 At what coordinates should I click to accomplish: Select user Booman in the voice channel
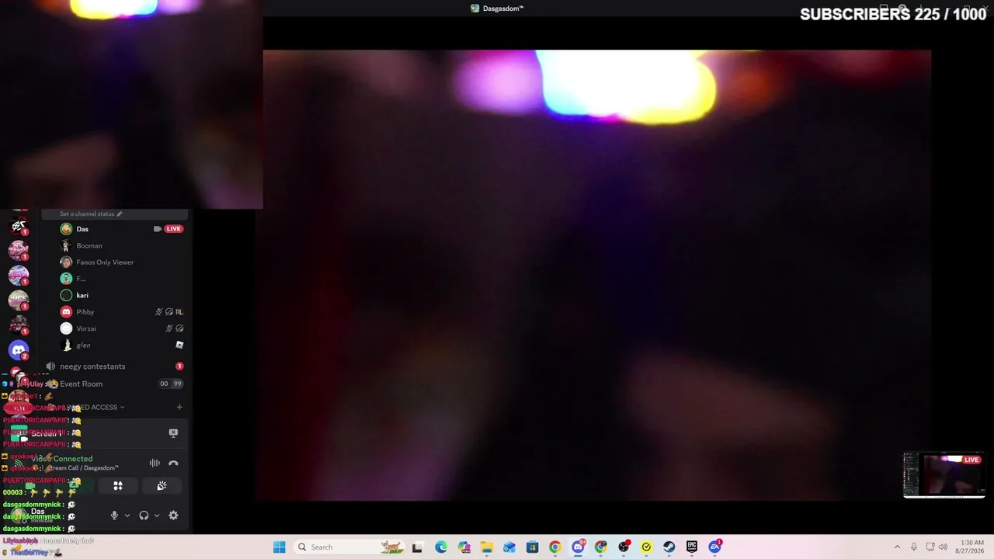(x=89, y=245)
